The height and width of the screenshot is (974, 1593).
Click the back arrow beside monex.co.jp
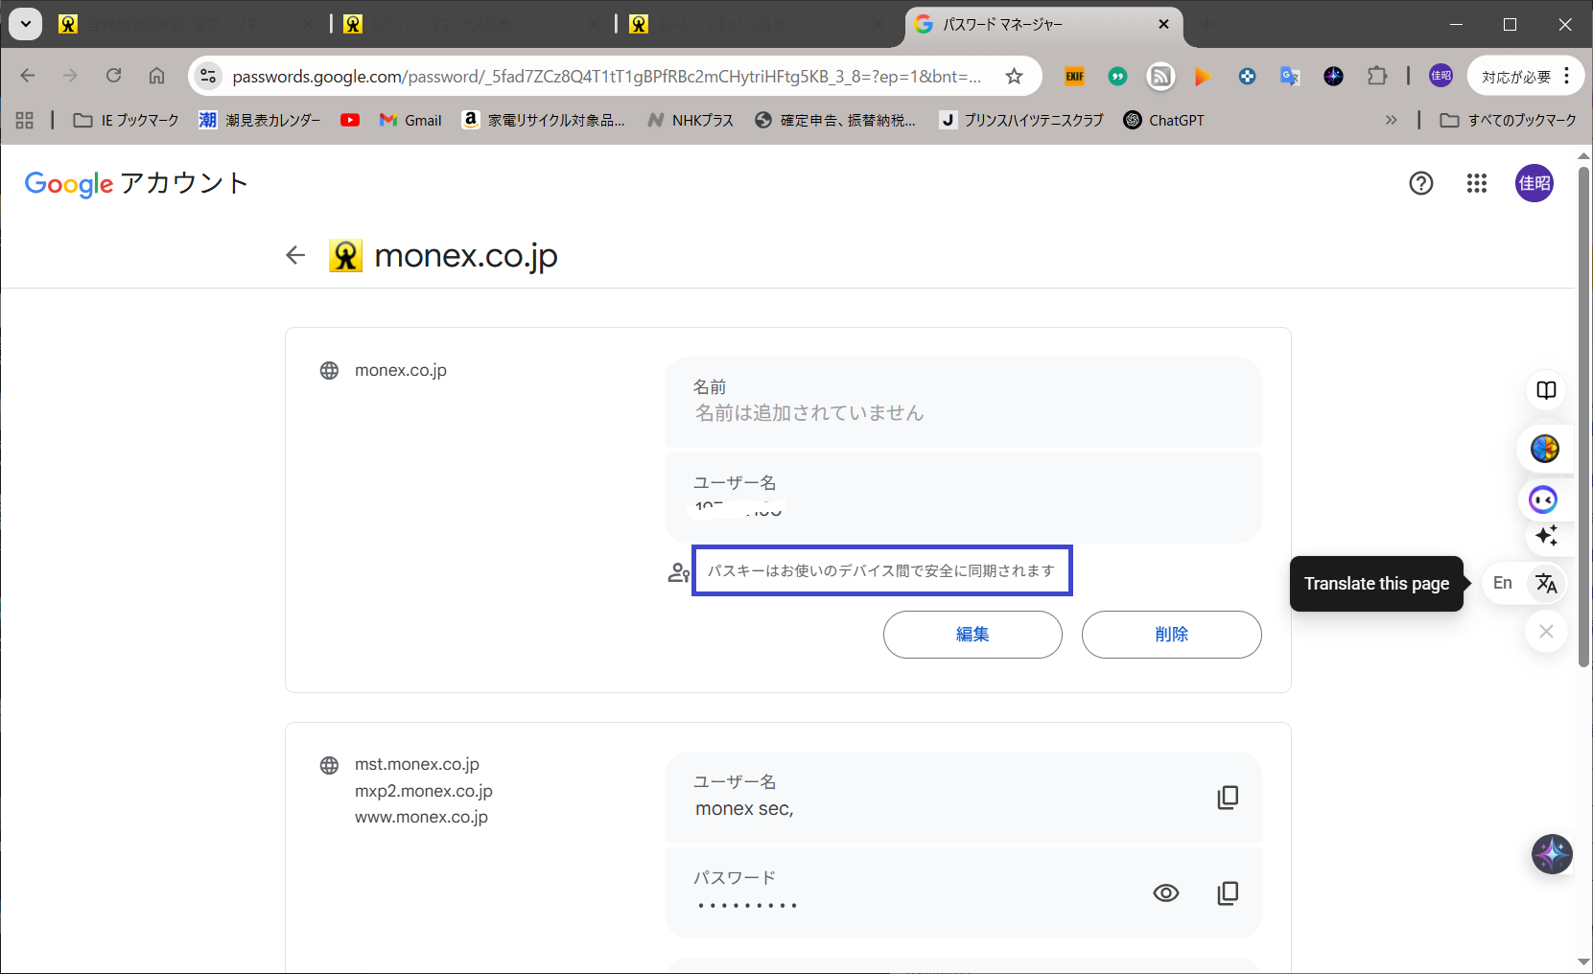(295, 255)
